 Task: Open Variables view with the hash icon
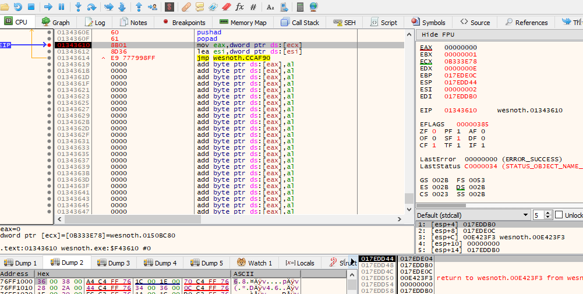(253, 6)
